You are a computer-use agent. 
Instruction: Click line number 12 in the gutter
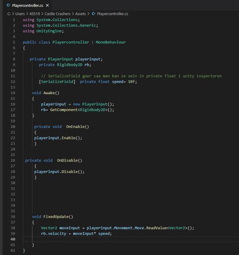[x=13, y=82]
